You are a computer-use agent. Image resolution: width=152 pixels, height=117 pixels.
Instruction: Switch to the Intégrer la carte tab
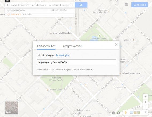pos(72,46)
